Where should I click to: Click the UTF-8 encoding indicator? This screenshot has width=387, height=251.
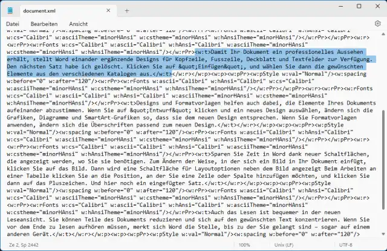pyautogui.click(x=346, y=245)
